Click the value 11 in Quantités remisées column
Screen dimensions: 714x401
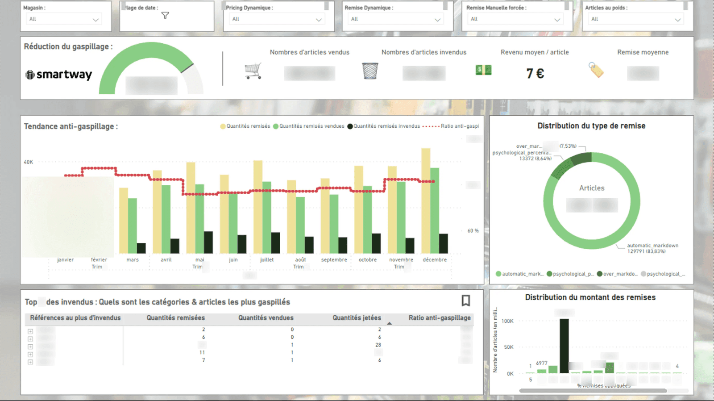(x=202, y=352)
